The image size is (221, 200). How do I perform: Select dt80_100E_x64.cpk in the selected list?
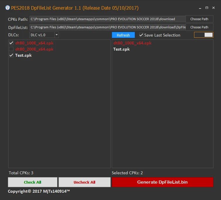point(132,43)
